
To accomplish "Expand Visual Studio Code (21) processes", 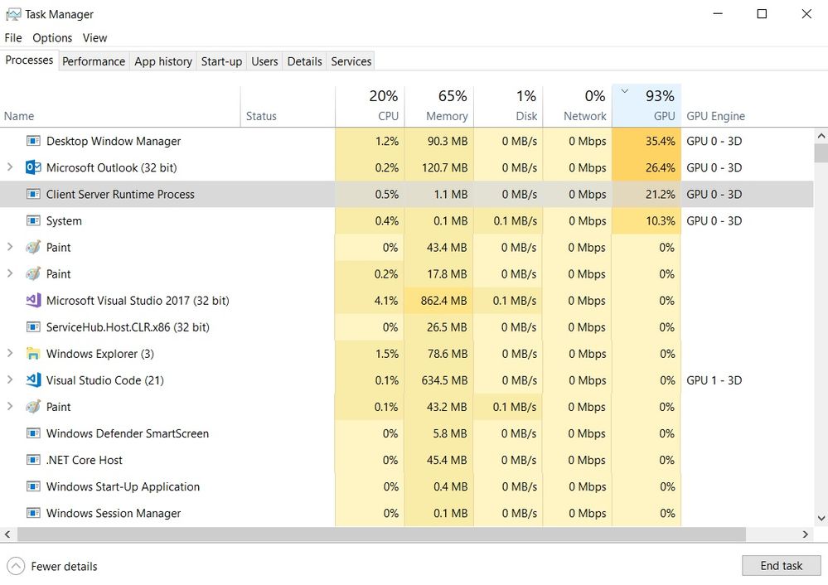I will [9, 380].
